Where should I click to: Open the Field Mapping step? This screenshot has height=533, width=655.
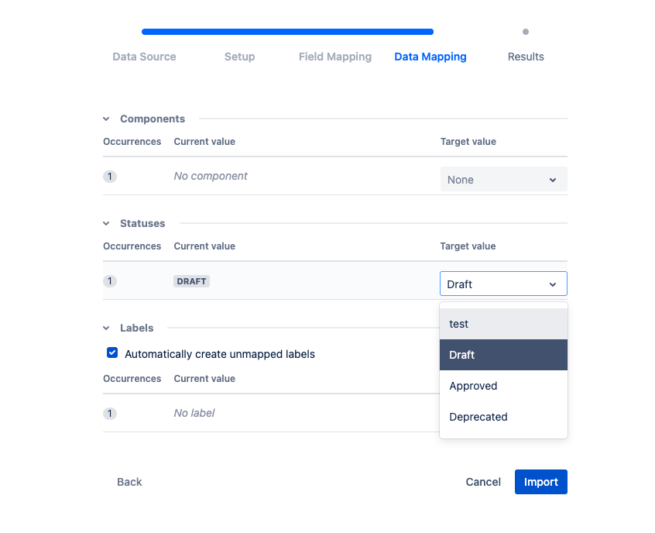(335, 57)
